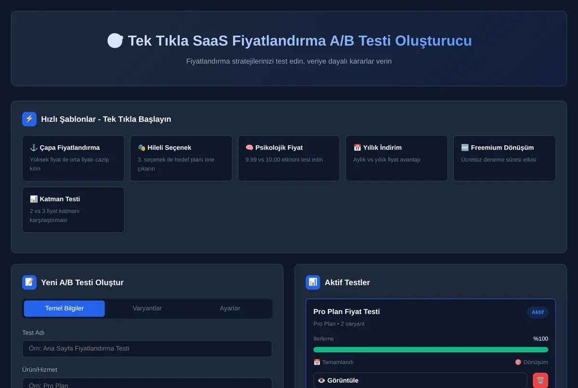
Task: Click the 'Pro Plan • 2 varyant' subtitle
Action: (339, 324)
